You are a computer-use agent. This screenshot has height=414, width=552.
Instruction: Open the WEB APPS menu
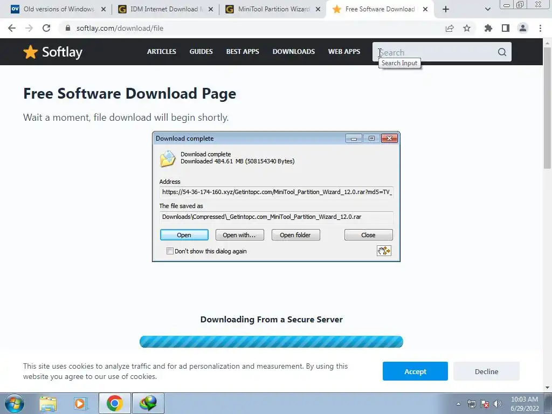pos(344,51)
